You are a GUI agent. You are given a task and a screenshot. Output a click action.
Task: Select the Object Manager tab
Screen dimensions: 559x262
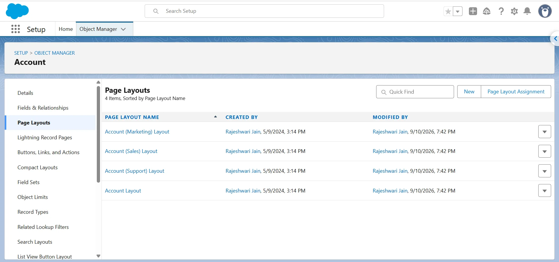click(x=98, y=29)
